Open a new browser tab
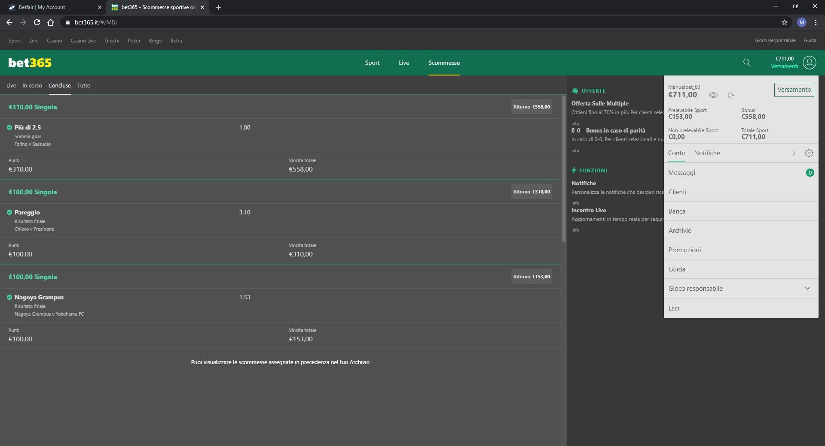Screen dimensions: 825x446 [219, 7]
